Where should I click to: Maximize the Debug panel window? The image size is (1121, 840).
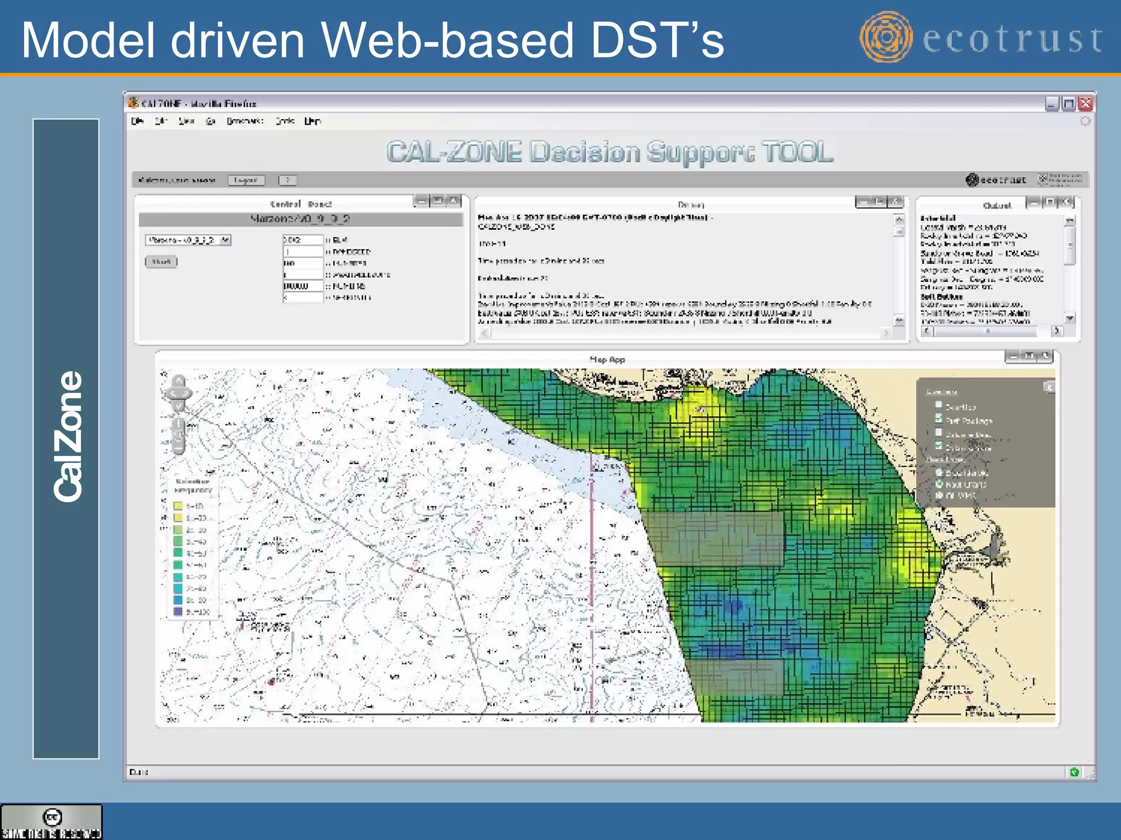879,202
